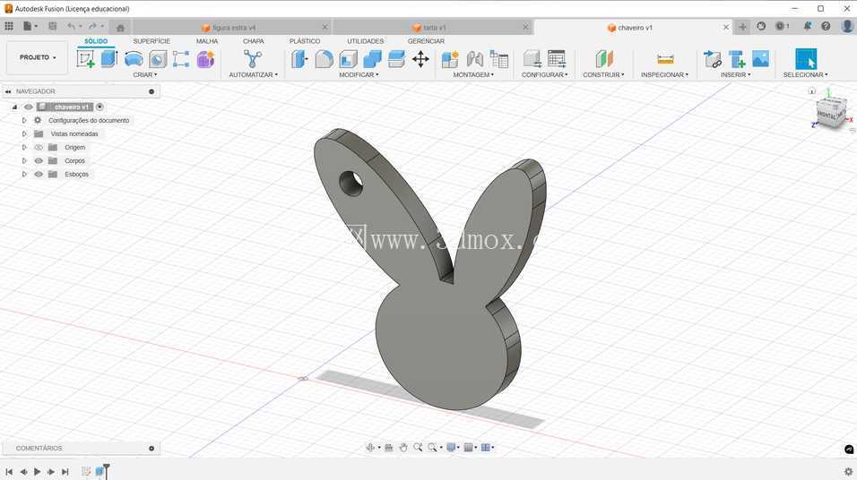
Task: Open the Extensions icon in title bar
Action: pos(761,26)
